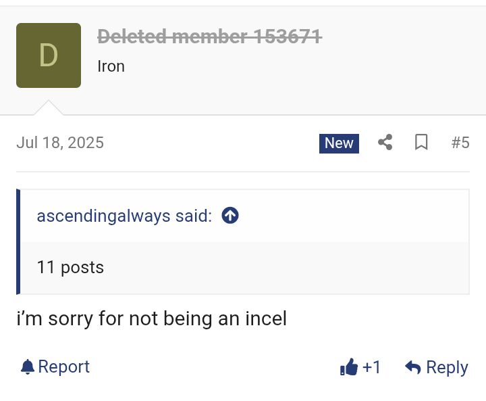Image resolution: width=486 pixels, height=401 pixels.
Task: Open the olive D avatar profile
Action: pos(49,55)
